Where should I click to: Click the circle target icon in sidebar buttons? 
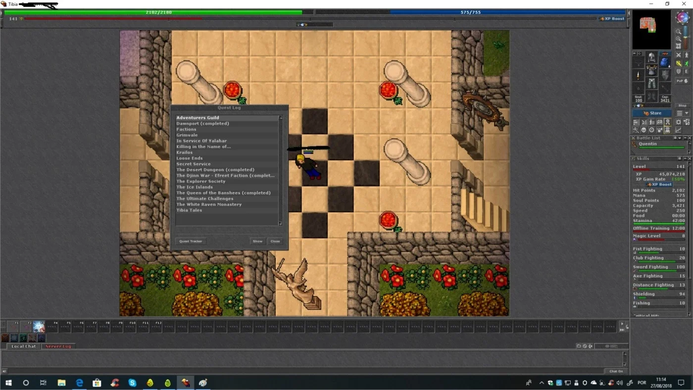pyautogui.click(x=651, y=130)
